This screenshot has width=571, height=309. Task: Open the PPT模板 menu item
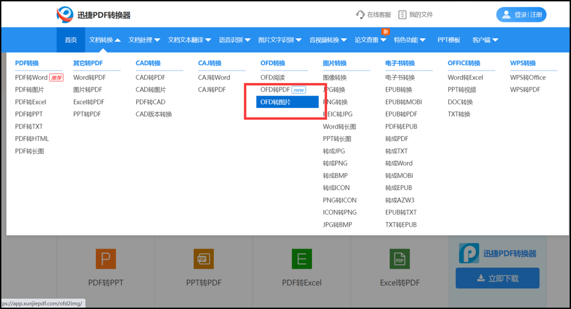click(449, 40)
